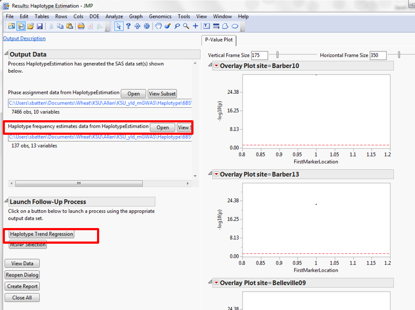Click the JMP application title bar icon
The width and height of the screenshot is (415, 310).
6,5
